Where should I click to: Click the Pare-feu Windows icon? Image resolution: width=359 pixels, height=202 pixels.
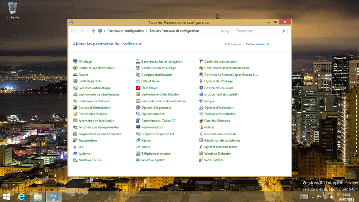click(202, 121)
